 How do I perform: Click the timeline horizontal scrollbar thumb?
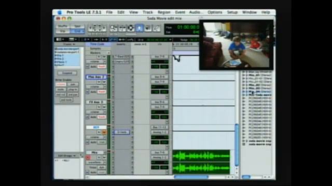[x=191, y=177]
